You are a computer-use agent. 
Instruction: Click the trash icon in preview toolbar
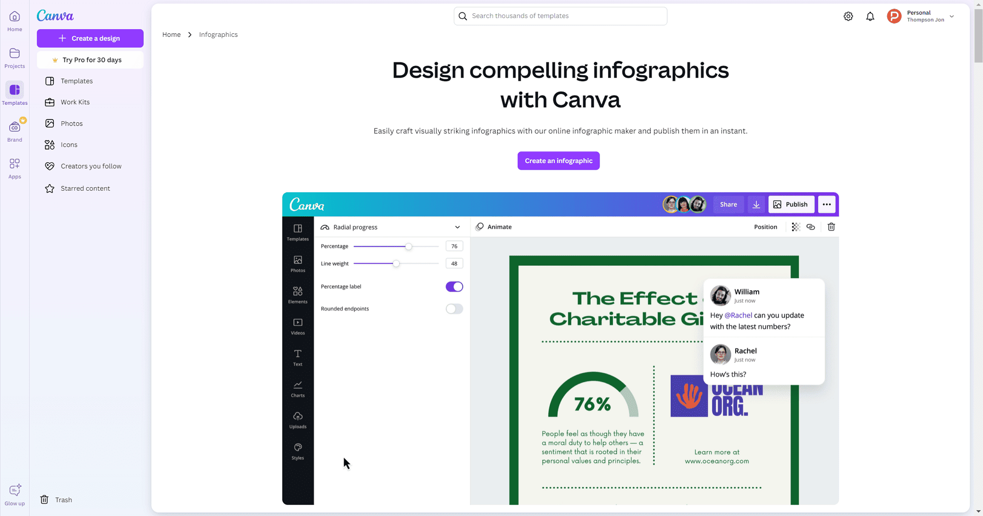[831, 227]
